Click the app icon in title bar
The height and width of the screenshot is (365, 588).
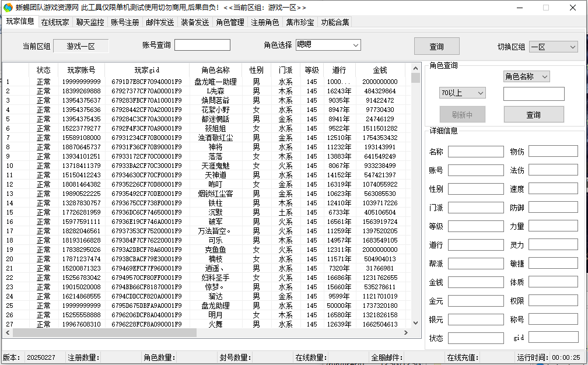[x=8, y=8]
